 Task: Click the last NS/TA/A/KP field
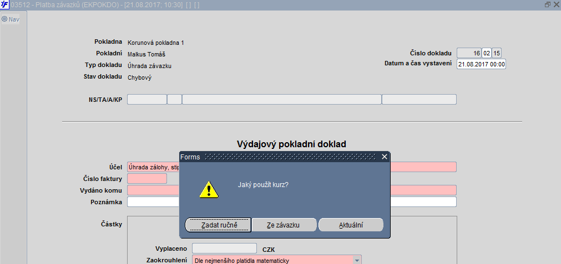[x=420, y=99]
